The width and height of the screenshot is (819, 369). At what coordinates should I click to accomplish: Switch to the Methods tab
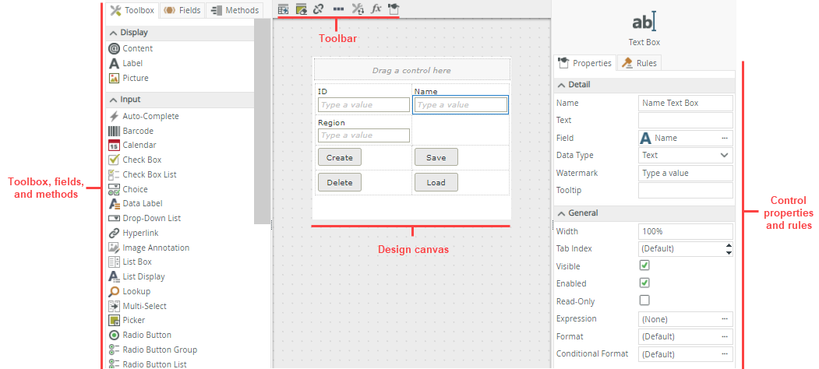click(235, 10)
